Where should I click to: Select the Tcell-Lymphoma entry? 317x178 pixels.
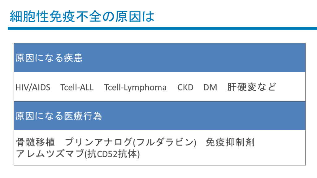[x=135, y=88]
